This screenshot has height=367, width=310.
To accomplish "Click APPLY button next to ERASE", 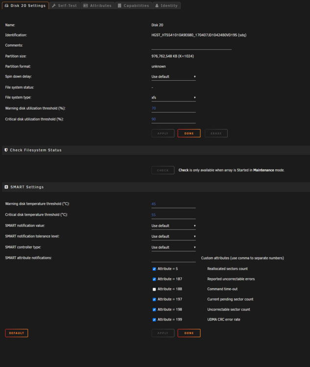I will [163, 134].
